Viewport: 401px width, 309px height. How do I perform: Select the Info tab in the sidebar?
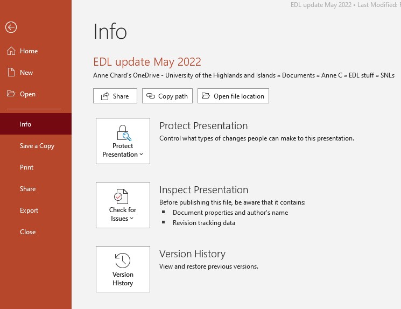tap(36, 124)
